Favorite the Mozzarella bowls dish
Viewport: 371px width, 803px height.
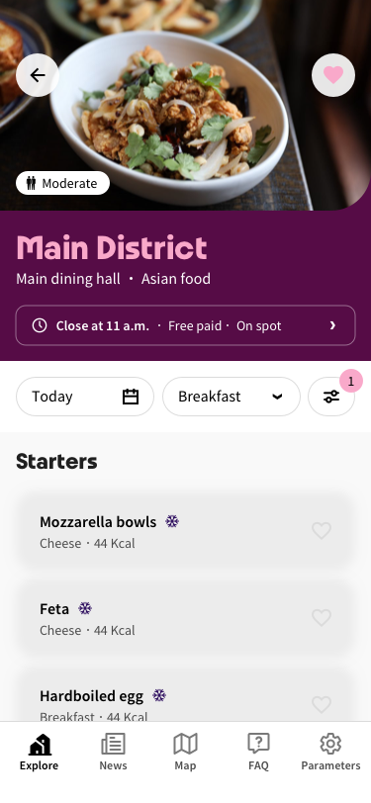322,530
